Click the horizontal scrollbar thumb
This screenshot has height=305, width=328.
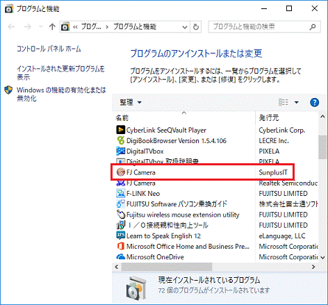[x=167, y=267]
